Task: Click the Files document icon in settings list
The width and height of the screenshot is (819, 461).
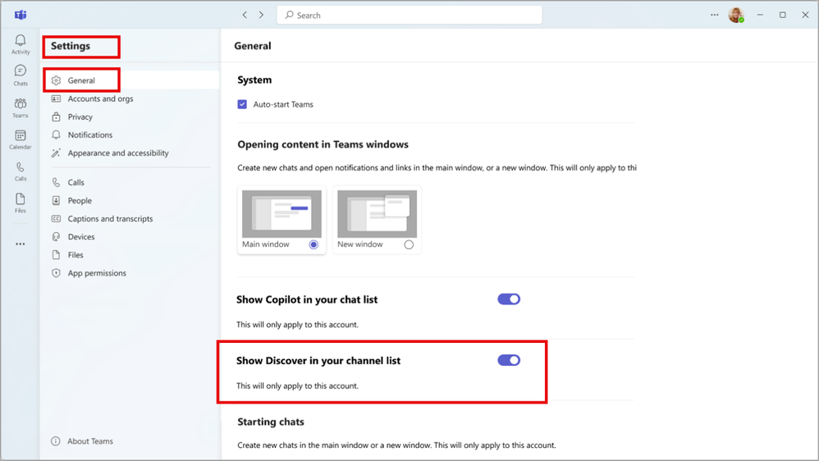Action: 57,255
